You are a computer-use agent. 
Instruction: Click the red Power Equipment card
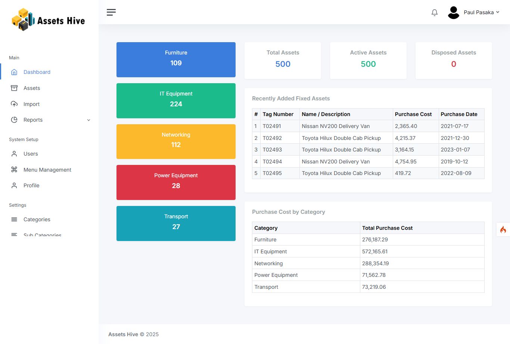coord(176,182)
